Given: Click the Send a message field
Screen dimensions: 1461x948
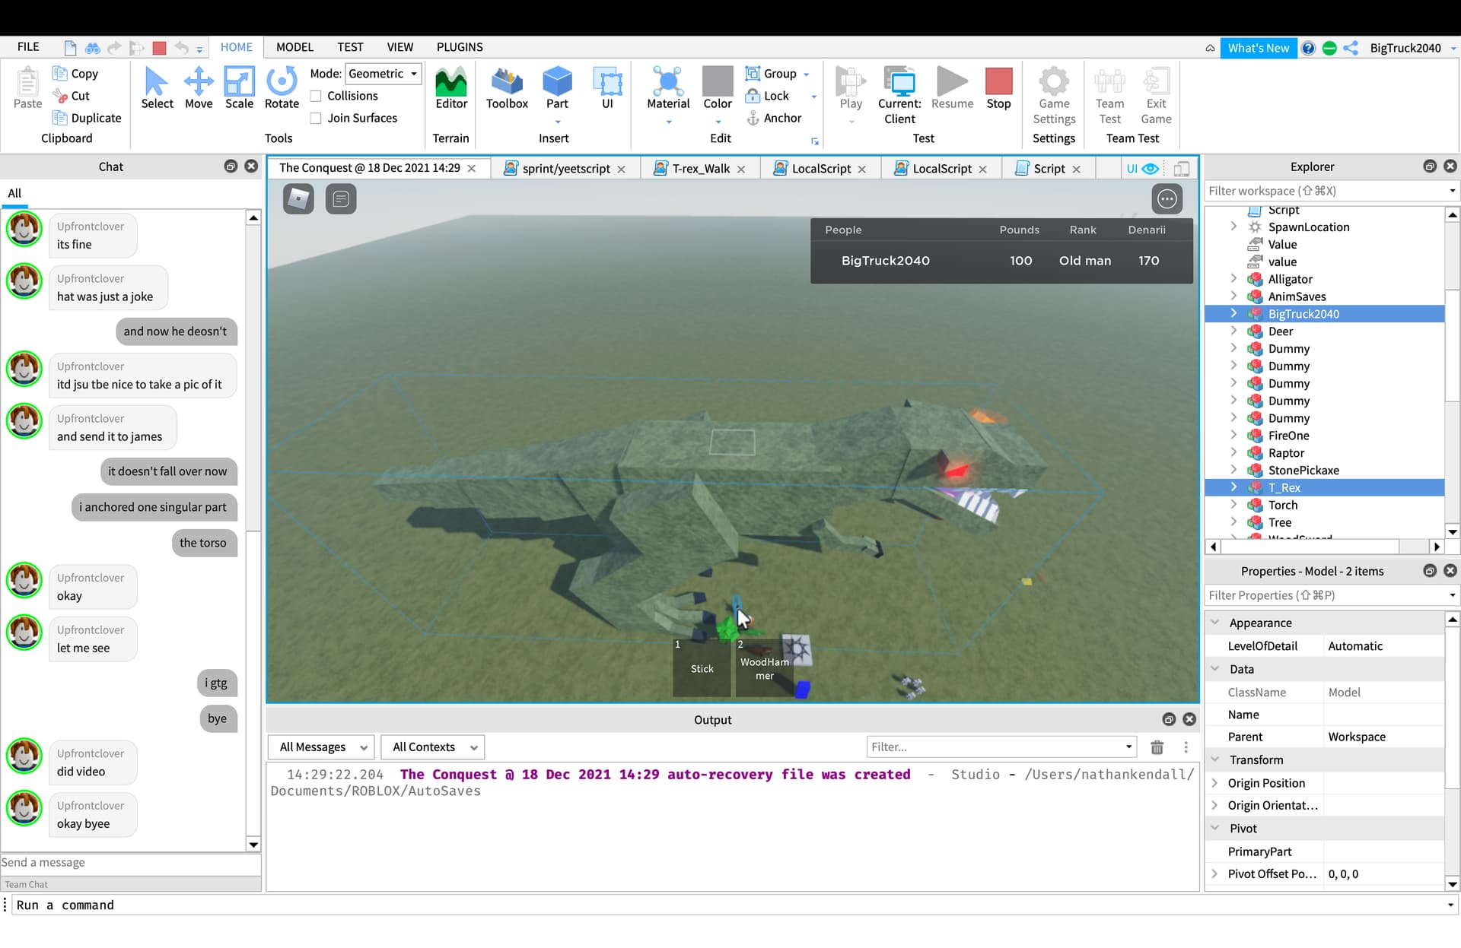Looking at the screenshot, I should pos(129,862).
